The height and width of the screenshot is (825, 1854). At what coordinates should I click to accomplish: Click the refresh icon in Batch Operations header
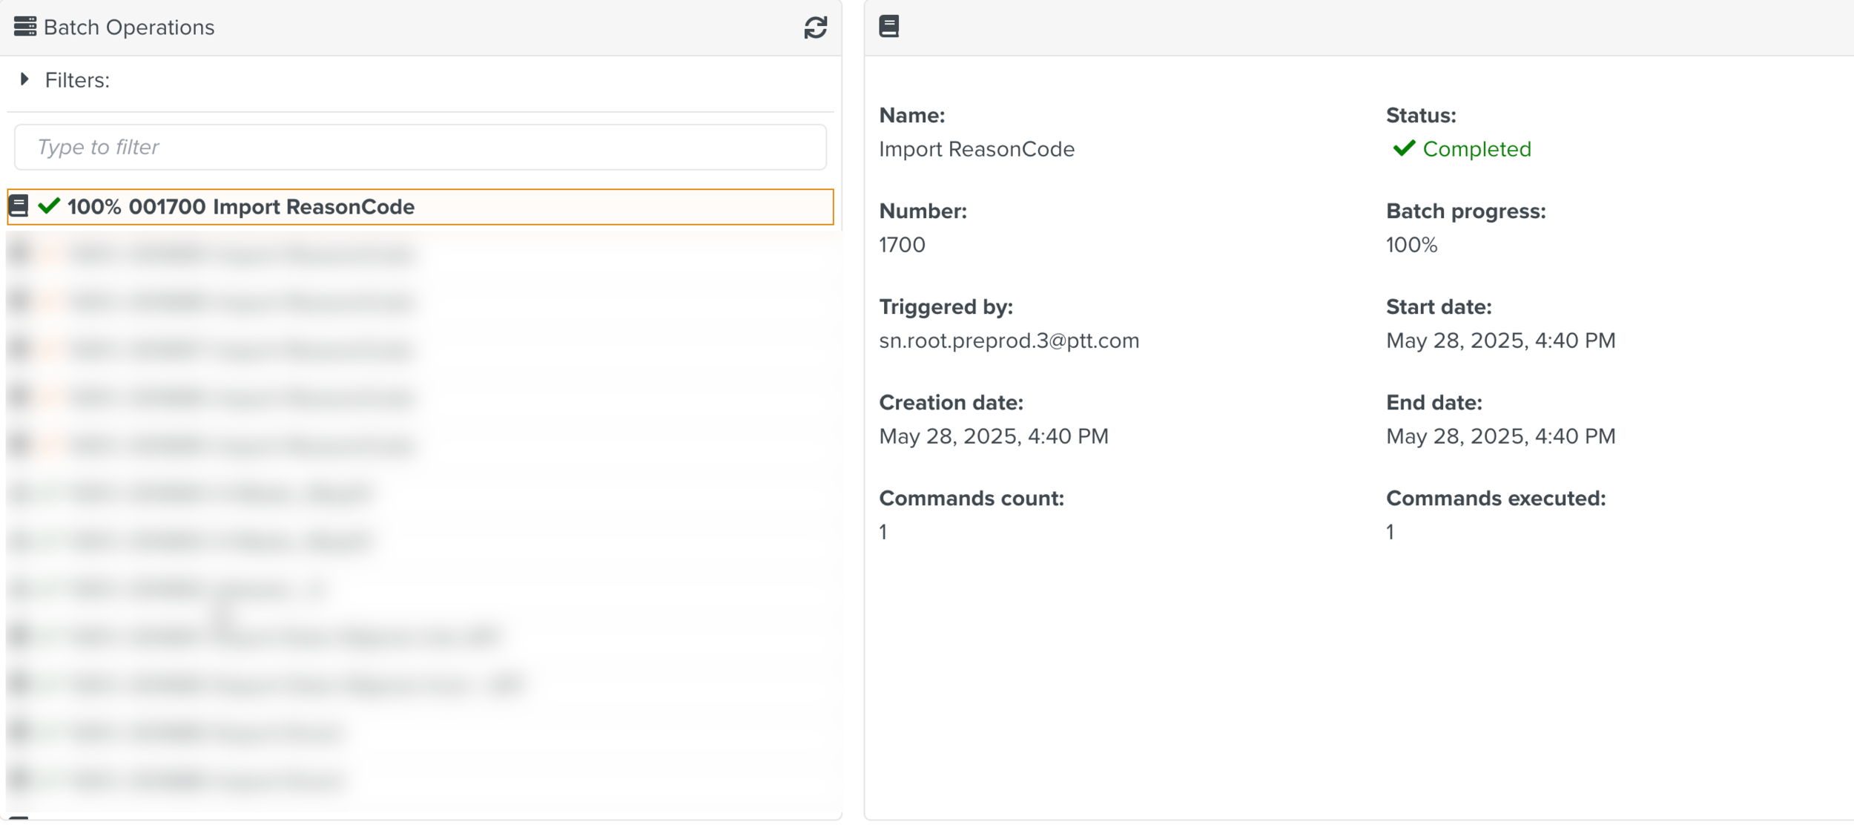pyautogui.click(x=815, y=27)
